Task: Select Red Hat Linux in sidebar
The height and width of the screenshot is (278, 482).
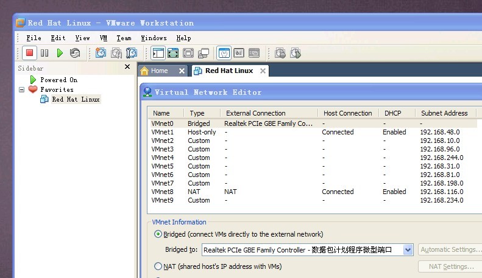Action: pyautogui.click(x=75, y=99)
